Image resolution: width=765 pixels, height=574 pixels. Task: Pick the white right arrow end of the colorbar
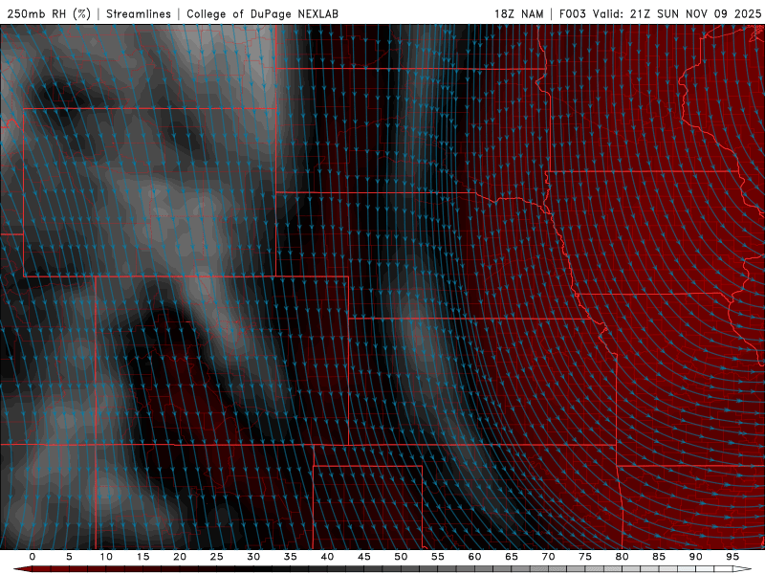click(x=742, y=569)
